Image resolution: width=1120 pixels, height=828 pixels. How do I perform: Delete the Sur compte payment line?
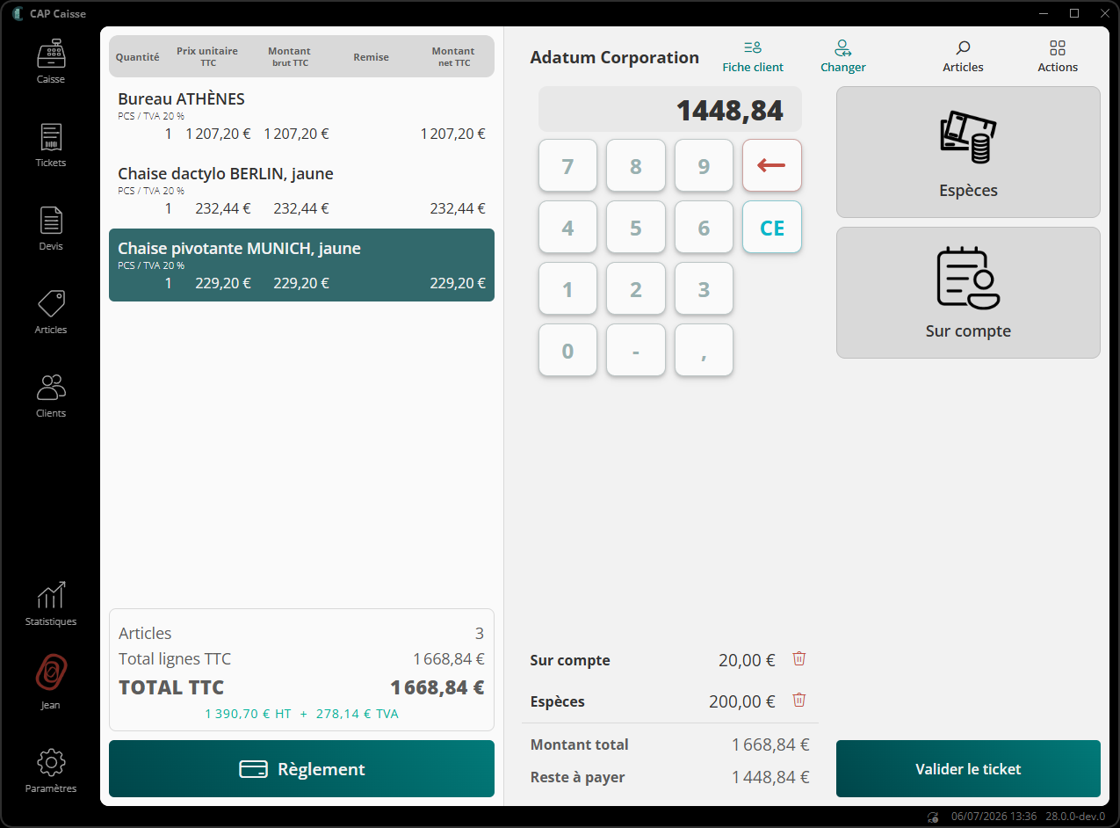pos(798,658)
